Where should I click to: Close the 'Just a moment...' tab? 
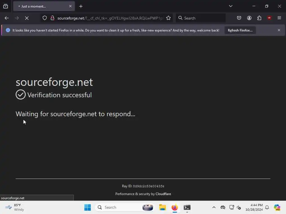tap(70, 6)
